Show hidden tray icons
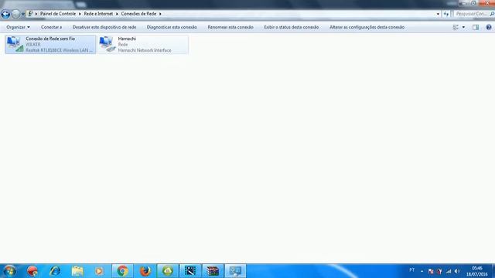The height and width of the screenshot is (278, 495). pos(422,271)
